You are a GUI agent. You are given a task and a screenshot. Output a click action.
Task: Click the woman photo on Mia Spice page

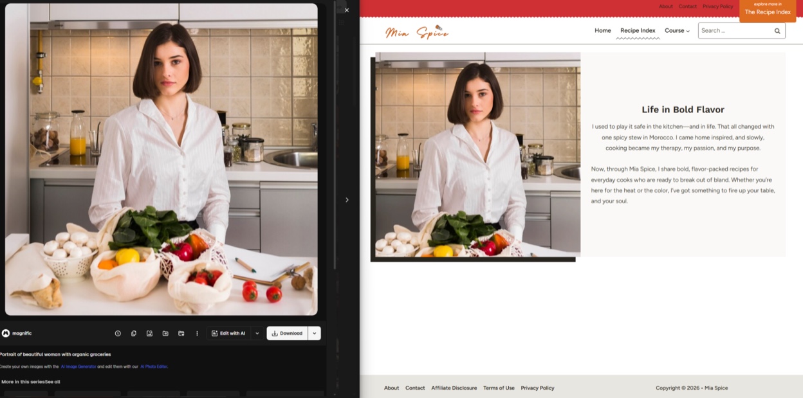(477, 154)
